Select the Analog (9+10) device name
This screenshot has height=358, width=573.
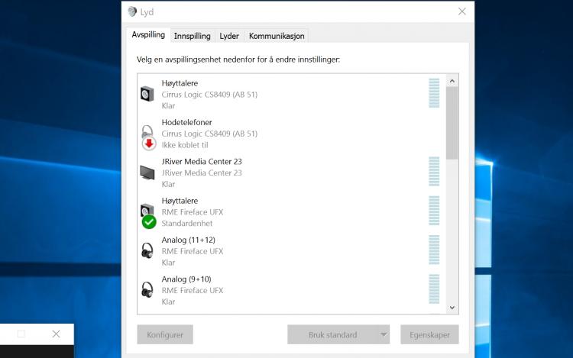coord(186,279)
